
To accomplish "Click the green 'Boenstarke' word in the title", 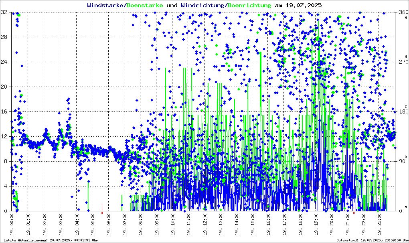I will [145, 5].
